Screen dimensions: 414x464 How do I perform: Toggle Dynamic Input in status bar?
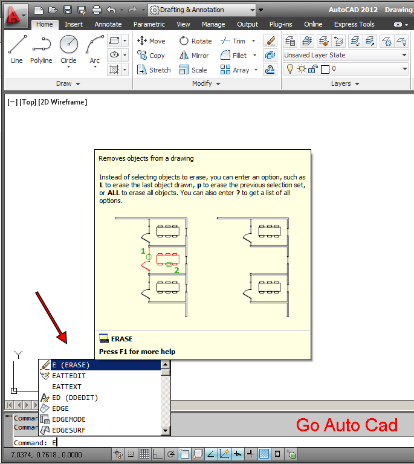pyautogui.click(x=238, y=454)
